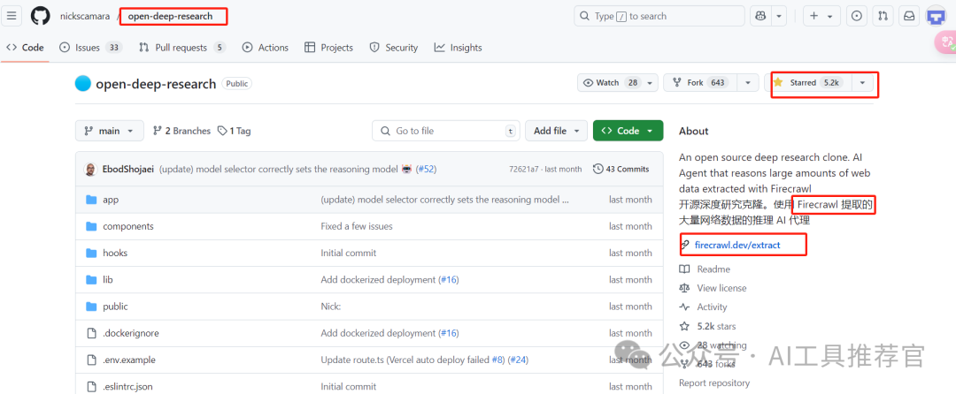Click the .dockerignore file icon
Viewport: 956px width, 394px height.
click(x=91, y=333)
